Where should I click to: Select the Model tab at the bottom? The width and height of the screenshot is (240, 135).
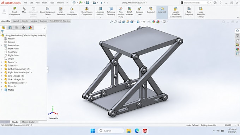15,122
